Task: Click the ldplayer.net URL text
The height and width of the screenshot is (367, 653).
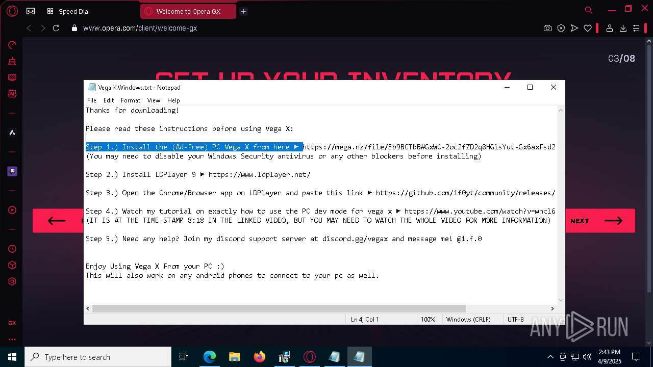Action: 259,175
